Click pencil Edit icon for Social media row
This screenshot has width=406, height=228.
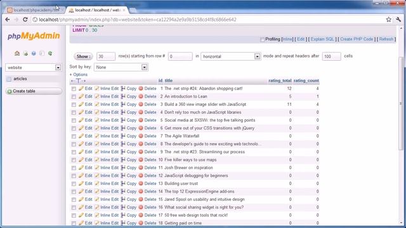coord(81,120)
